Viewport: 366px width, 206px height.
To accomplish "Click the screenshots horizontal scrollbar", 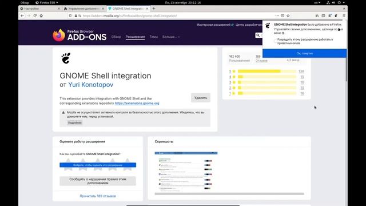I will pyautogui.click(x=229, y=194).
